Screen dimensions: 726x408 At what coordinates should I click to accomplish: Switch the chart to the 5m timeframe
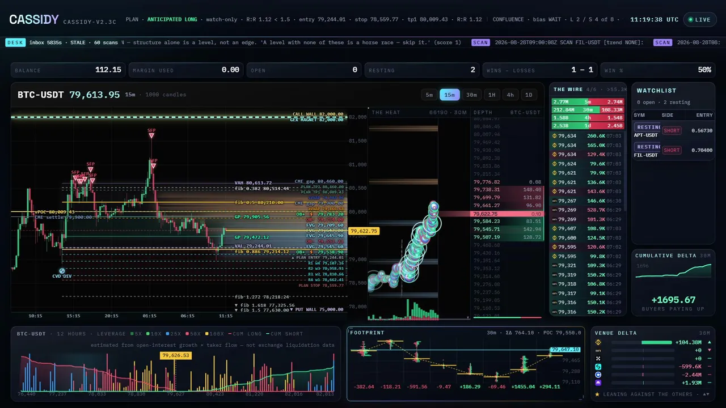click(429, 95)
